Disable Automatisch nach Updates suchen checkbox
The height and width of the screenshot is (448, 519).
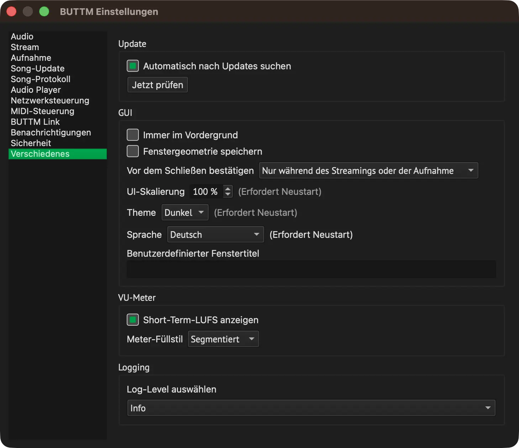pyautogui.click(x=133, y=66)
